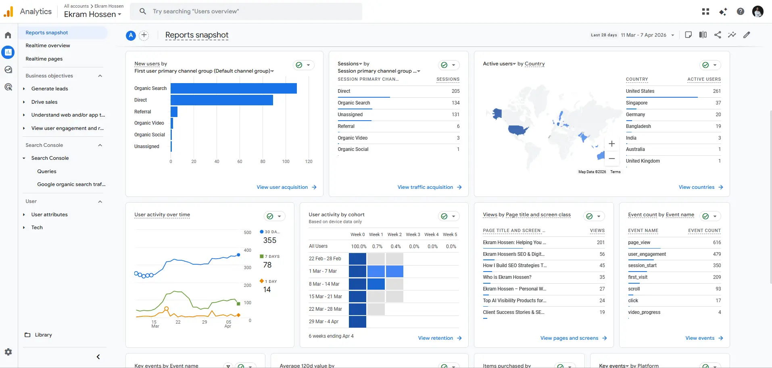Screen dimensions: 772x368
Task: Click View traffic acquisition link
Action: coord(430,187)
